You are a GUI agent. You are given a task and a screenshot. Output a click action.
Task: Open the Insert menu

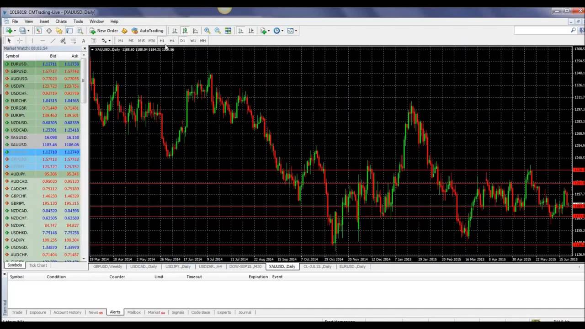pos(44,21)
